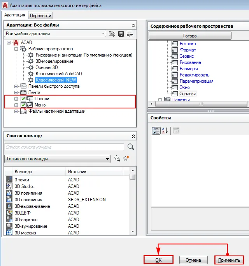This screenshot has height=266, width=249.
Task: Click the save customization files icon
Action: coord(121,34)
